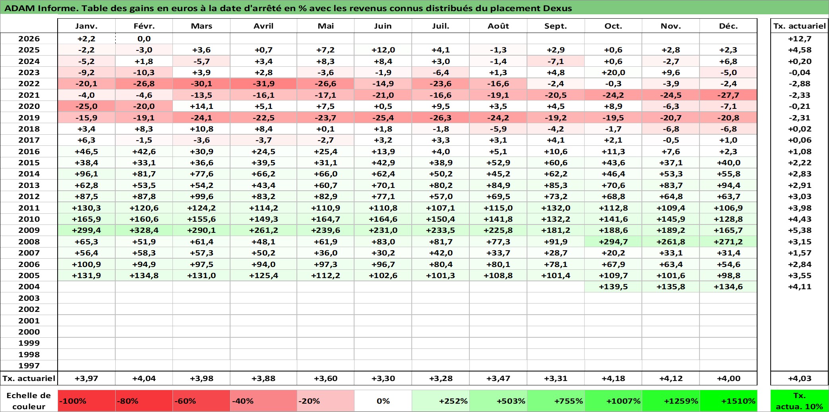Viewport: 829px width, 412px height.
Task: Click the Tx. actuariel bottom row label
Action: pyautogui.click(x=29, y=378)
